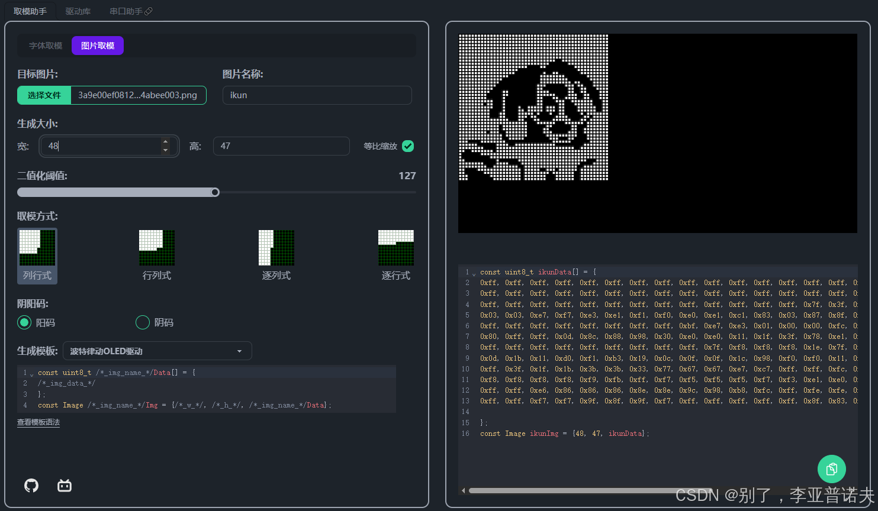
Task: Click template line with /*_img_data_*/
Action: tap(66, 383)
